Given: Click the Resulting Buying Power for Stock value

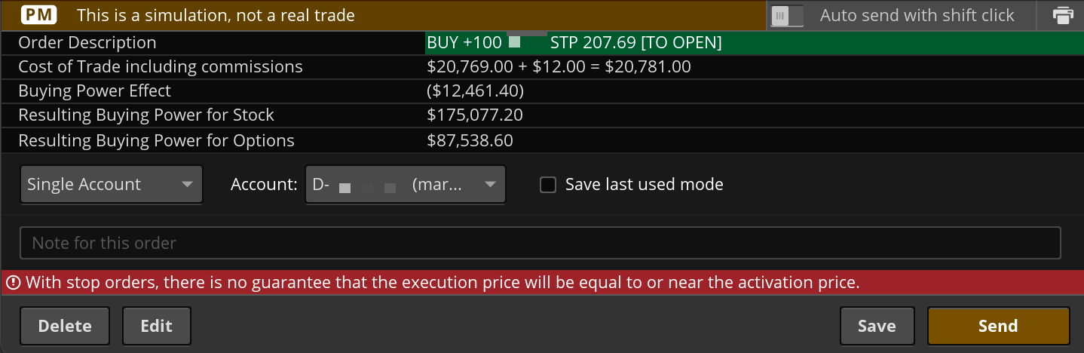Looking at the screenshot, I should click(x=475, y=115).
